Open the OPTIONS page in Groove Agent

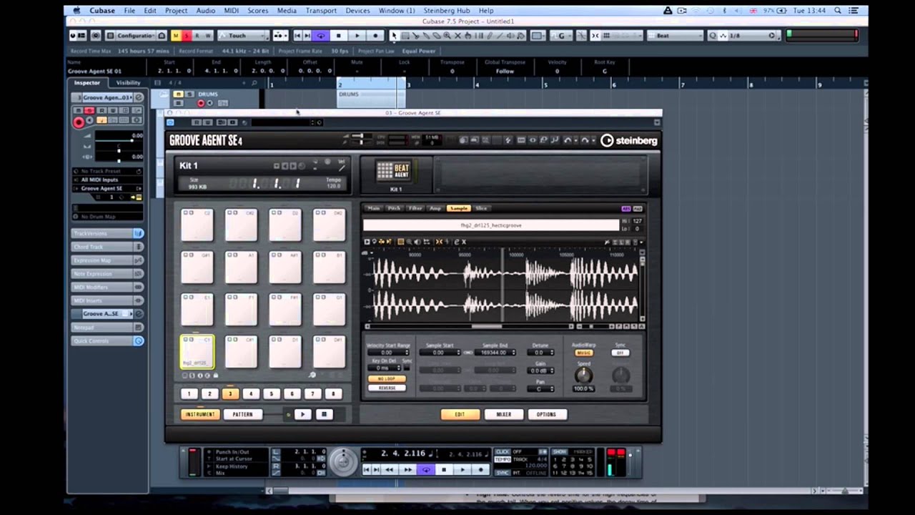[547, 414]
